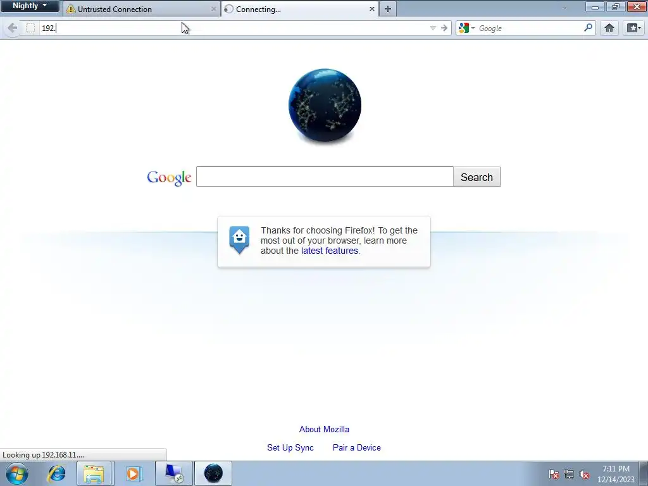Click the Show desktop button

tap(643, 473)
